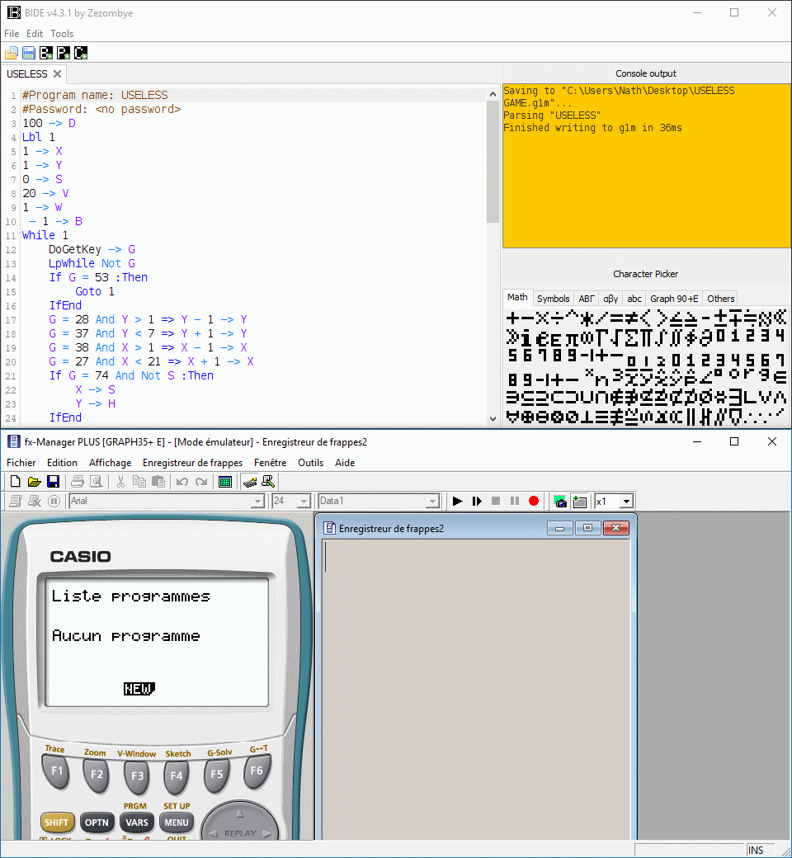Select the Math tab in Character Picker
792x858 pixels.
pyautogui.click(x=517, y=297)
